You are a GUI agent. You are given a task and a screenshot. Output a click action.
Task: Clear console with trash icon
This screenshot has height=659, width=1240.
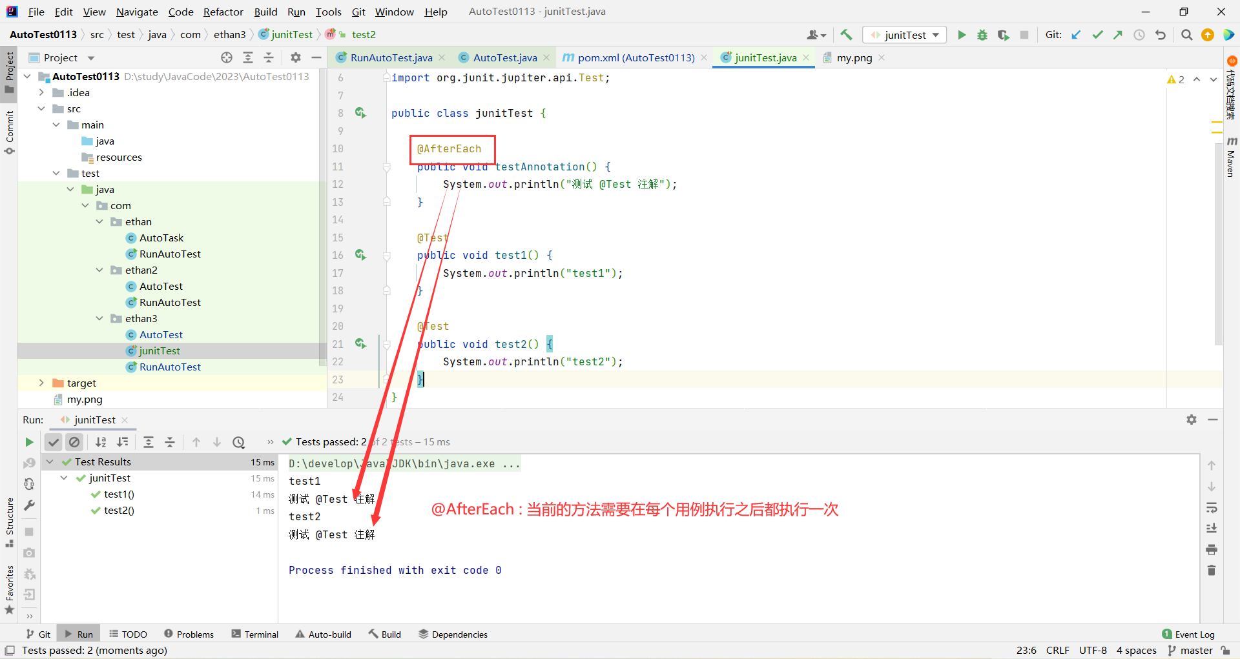pos(1212,571)
